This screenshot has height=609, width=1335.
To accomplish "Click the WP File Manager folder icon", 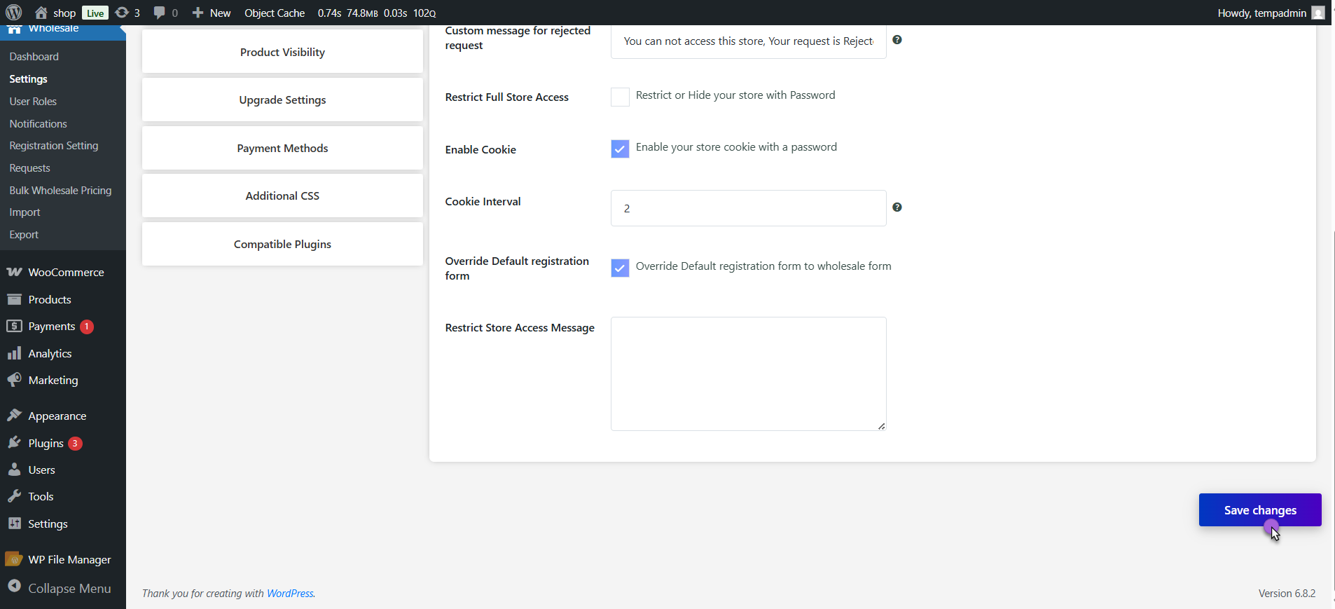I will click(x=14, y=559).
